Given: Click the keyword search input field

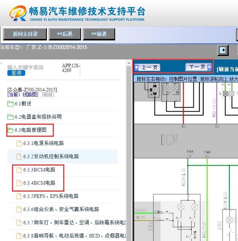Looking at the screenshot, I should (x=26, y=67).
